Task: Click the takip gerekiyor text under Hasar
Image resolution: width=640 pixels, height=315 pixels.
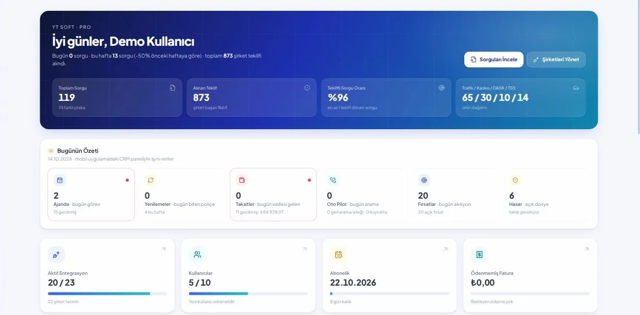Action: (524, 212)
